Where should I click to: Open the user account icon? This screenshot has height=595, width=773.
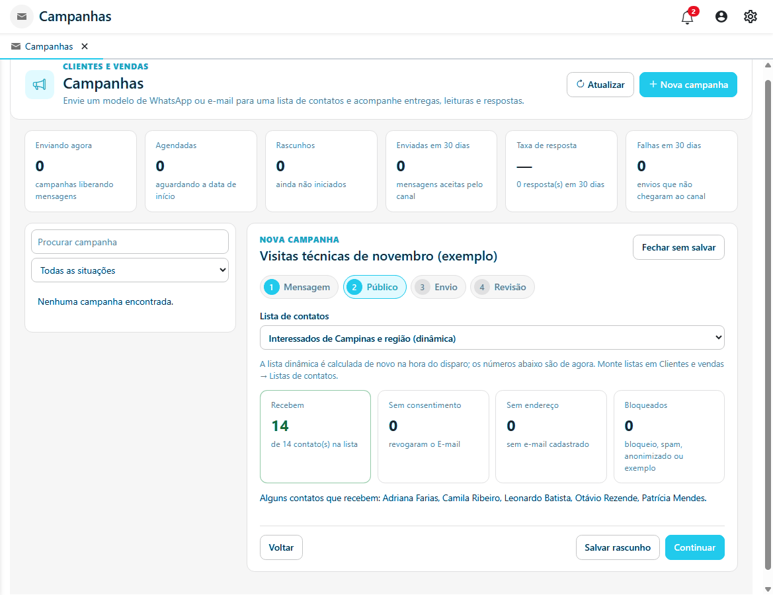[x=721, y=17]
